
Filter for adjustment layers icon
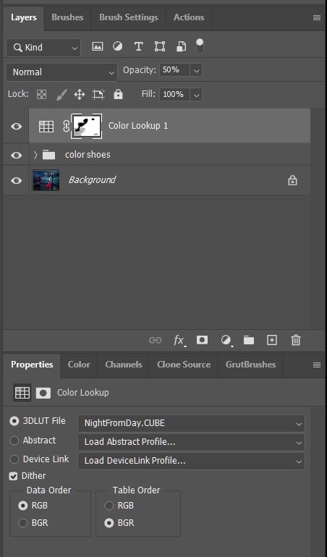click(118, 46)
